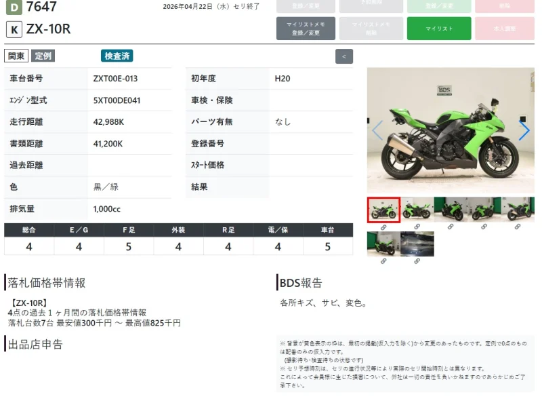Click mileage value 42,988K

pyautogui.click(x=108, y=122)
